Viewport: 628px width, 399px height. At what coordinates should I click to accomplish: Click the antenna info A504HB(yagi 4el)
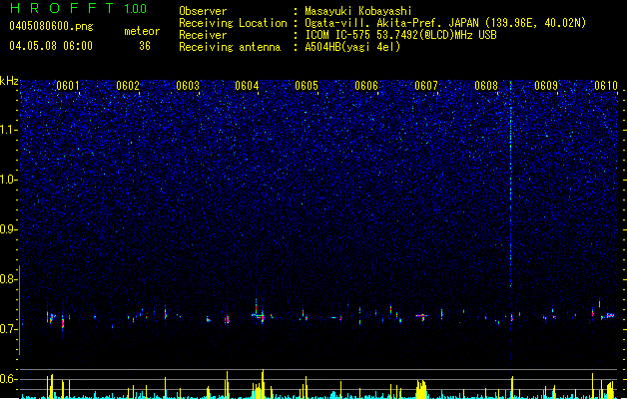(x=352, y=47)
